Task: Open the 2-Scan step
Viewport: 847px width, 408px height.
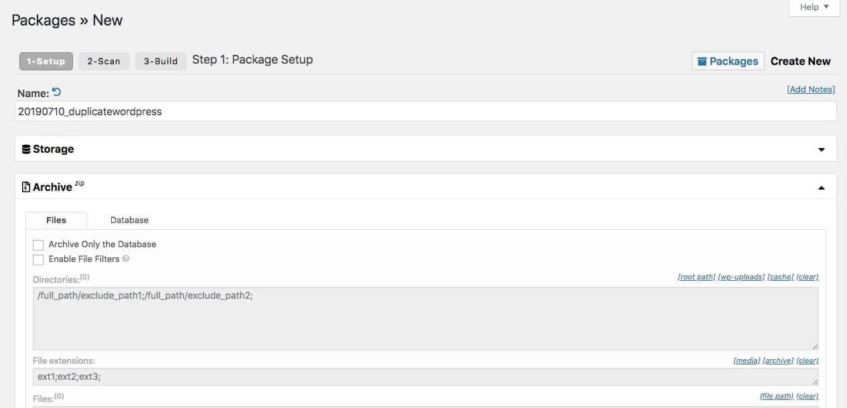Action: pos(104,61)
